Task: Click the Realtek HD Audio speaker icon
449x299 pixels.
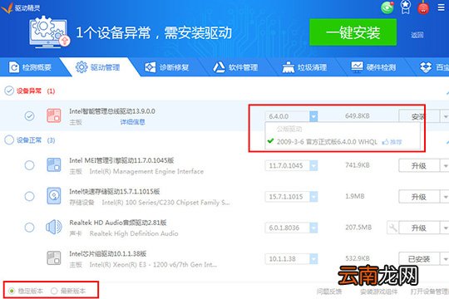Action: click(54, 228)
